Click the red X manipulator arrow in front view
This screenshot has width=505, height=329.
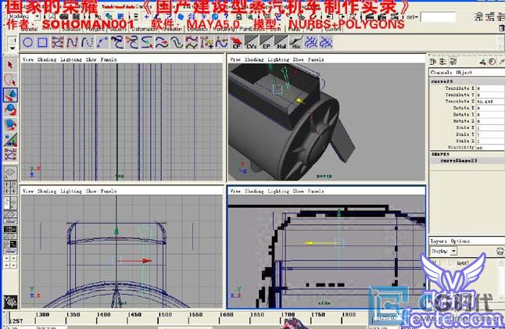(147, 261)
